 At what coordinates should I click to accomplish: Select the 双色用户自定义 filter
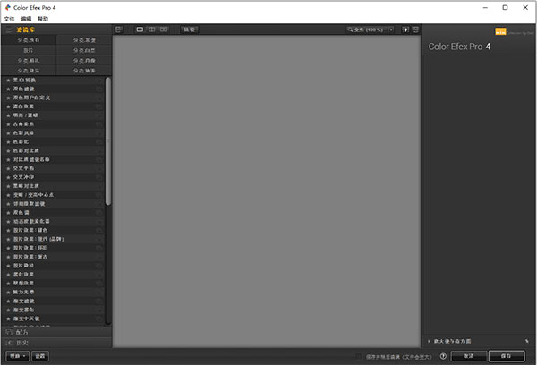(x=53, y=98)
